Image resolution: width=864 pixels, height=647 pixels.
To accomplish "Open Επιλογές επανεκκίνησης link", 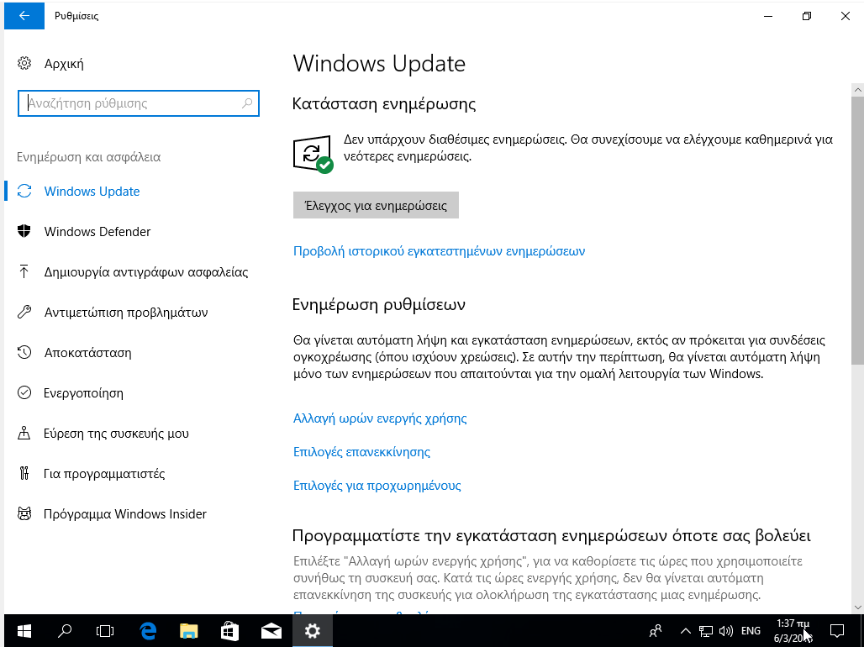I will point(361,452).
